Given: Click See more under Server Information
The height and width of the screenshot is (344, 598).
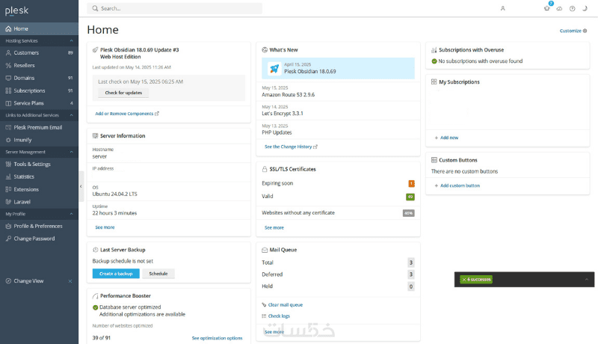Looking at the screenshot, I should 105,227.
